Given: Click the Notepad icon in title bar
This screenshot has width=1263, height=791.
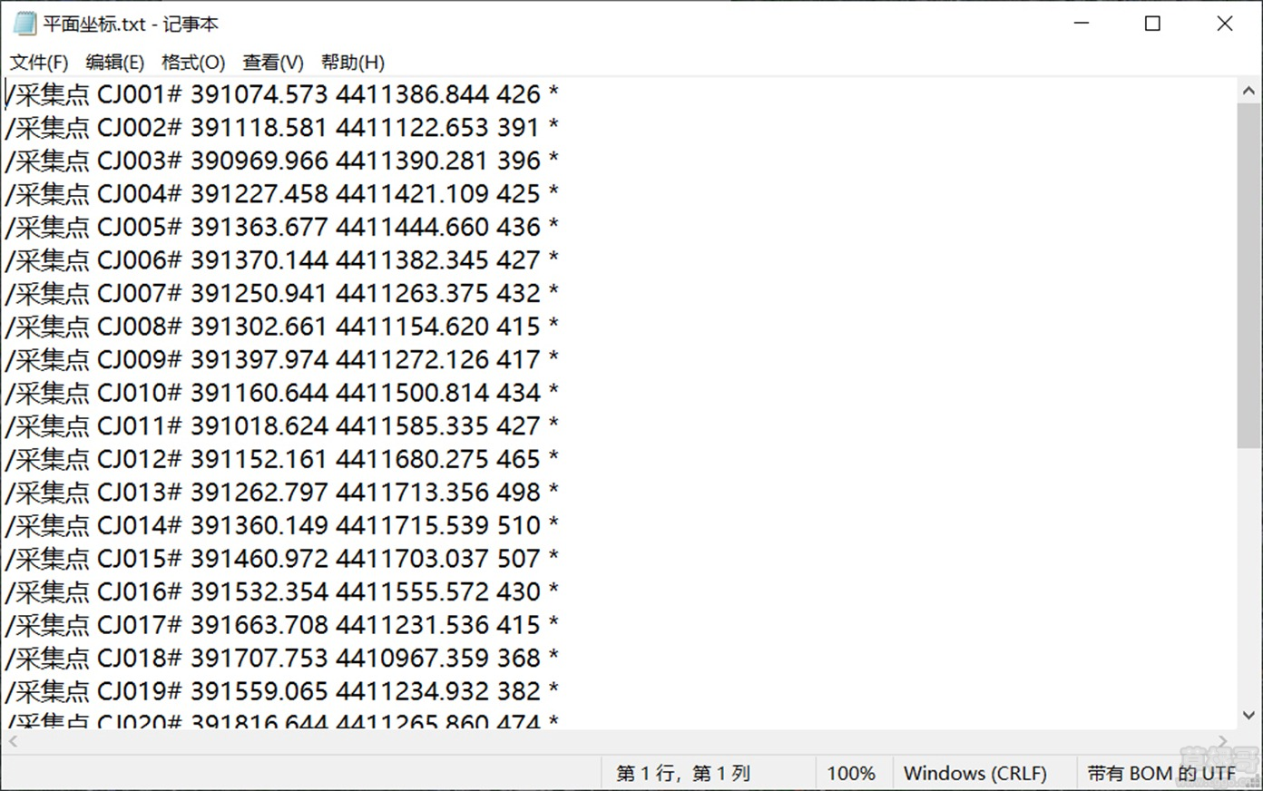Looking at the screenshot, I should click(24, 24).
